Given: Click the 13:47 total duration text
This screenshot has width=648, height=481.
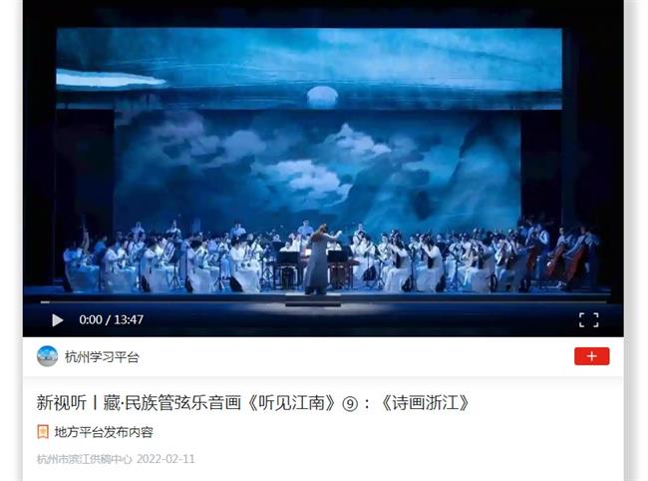Looking at the screenshot, I should (129, 319).
